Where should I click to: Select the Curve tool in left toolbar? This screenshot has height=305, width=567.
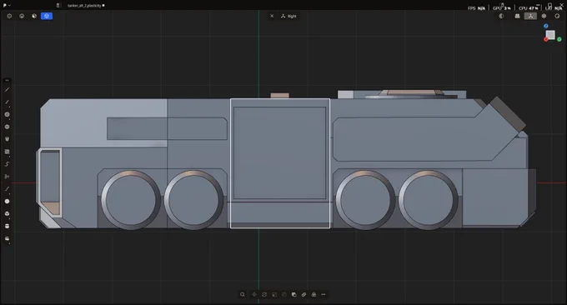pyautogui.click(x=7, y=102)
